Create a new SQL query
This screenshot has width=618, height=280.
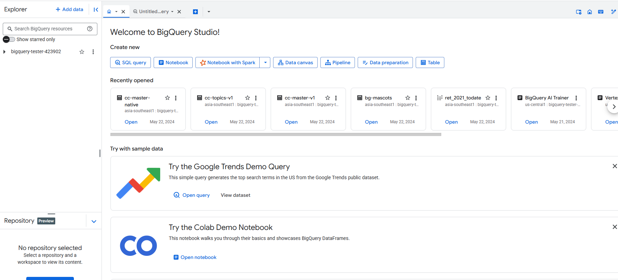pos(131,62)
